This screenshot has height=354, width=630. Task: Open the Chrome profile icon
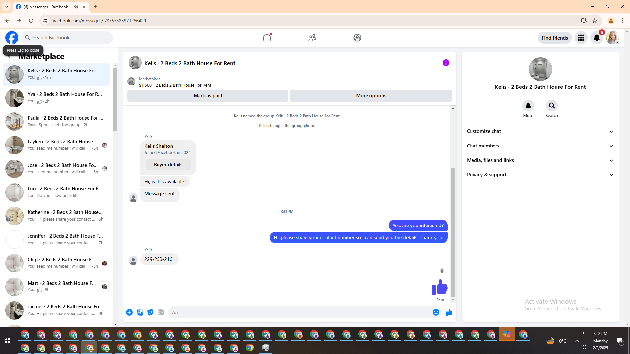tap(611, 21)
